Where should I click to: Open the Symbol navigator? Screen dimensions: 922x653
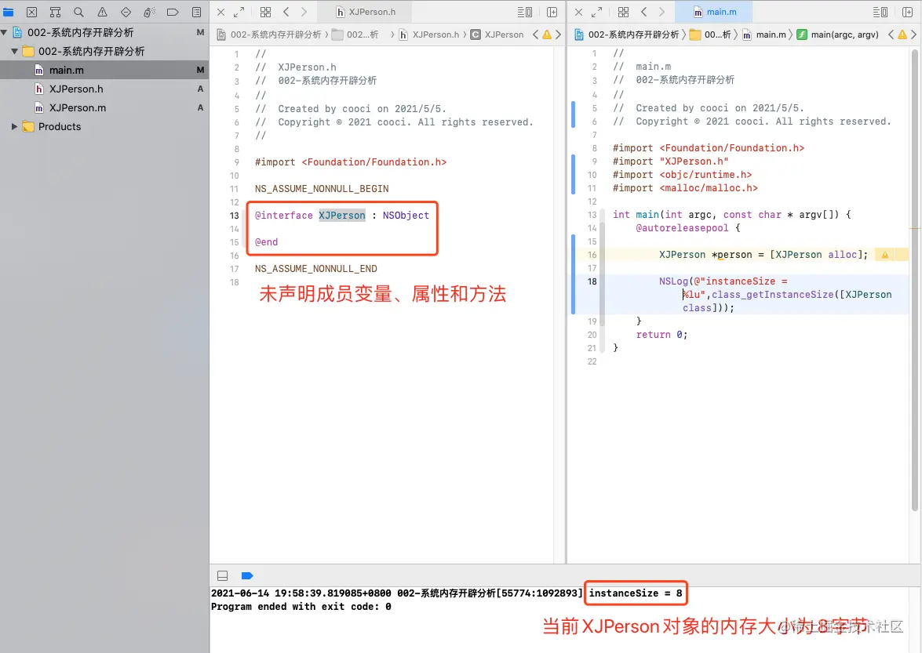pos(55,12)
